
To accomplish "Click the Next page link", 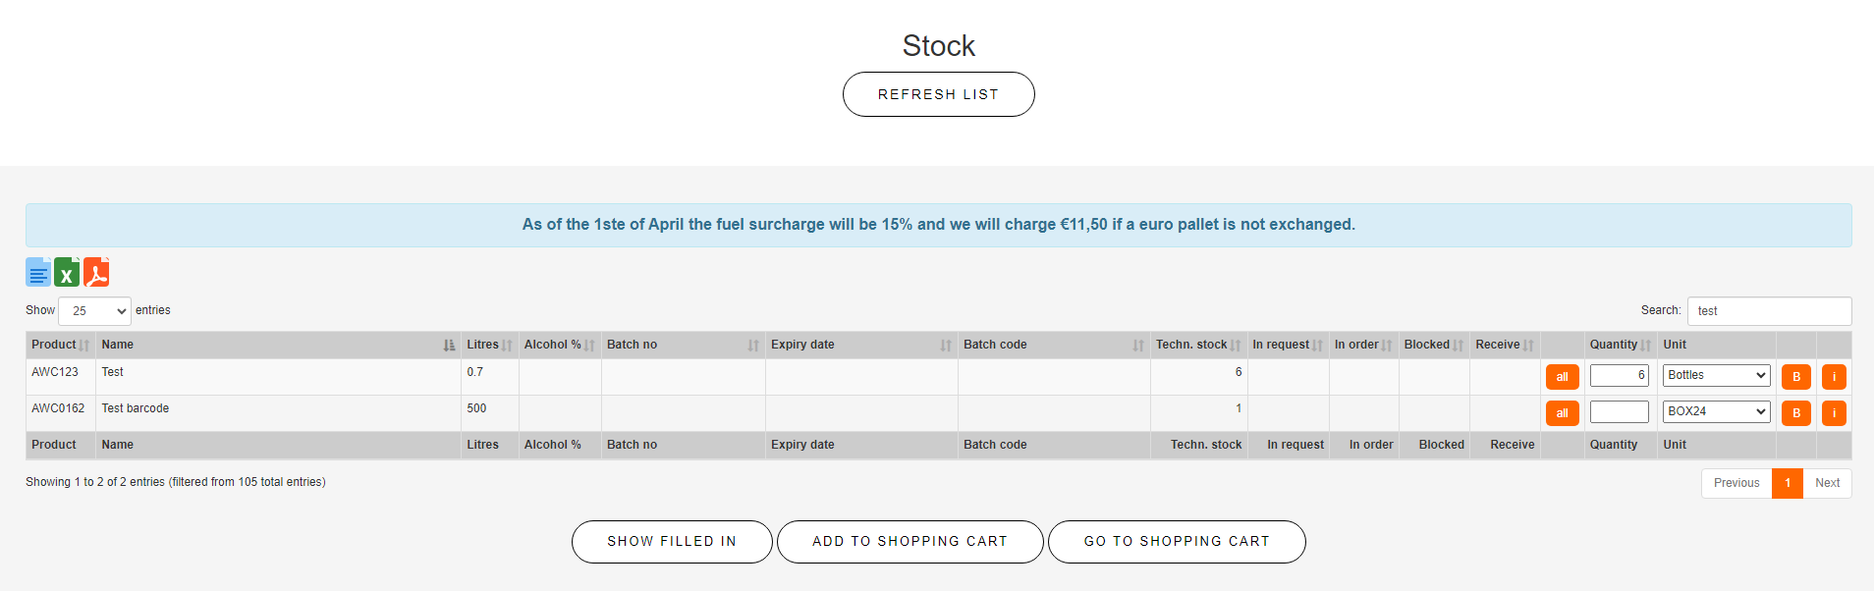I will coord(1827,483).
